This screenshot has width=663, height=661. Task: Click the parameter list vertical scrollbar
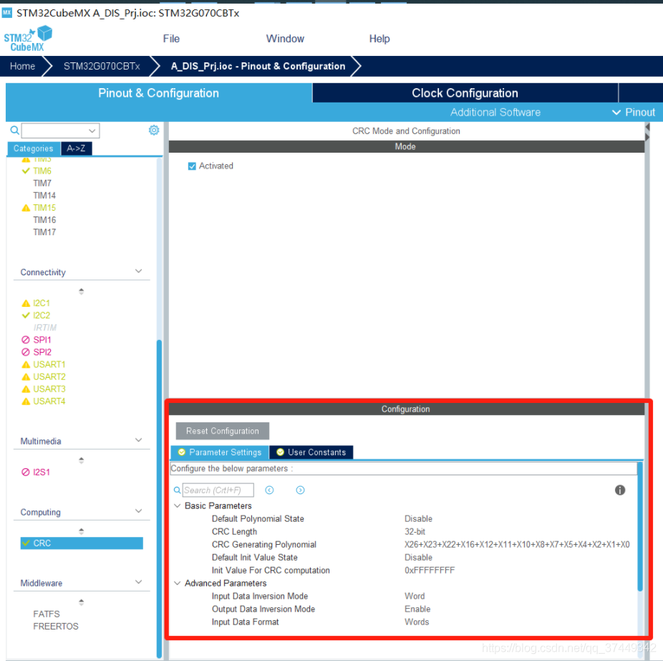tap(640, 526)
